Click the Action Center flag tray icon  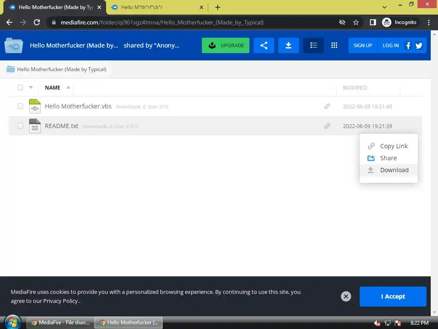click(x=398, y=323)
